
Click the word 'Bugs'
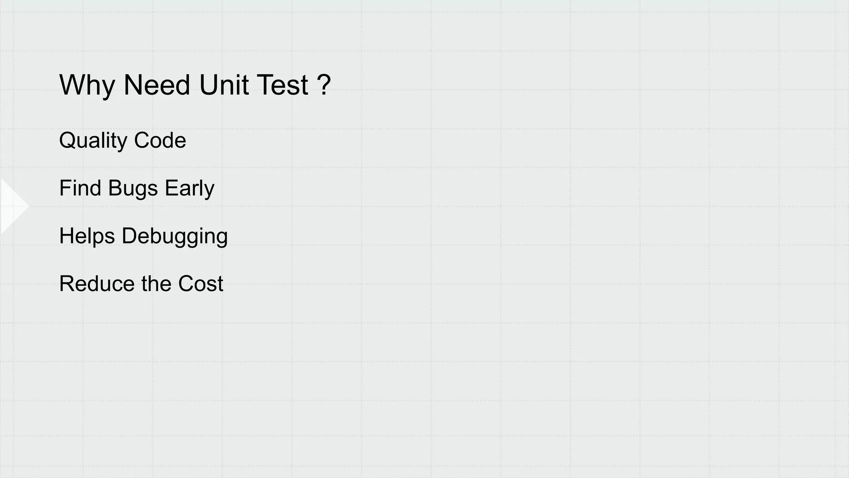[x=133, y=188]
